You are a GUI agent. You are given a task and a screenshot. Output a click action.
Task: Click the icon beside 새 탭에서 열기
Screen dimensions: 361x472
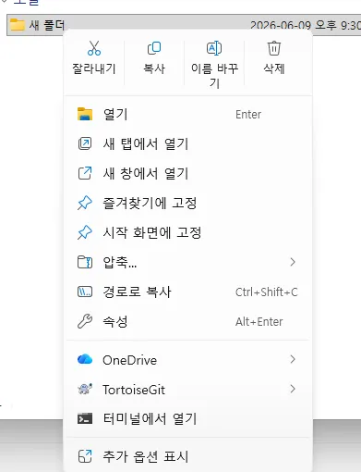pyautogui.click(x=85, y=143)
